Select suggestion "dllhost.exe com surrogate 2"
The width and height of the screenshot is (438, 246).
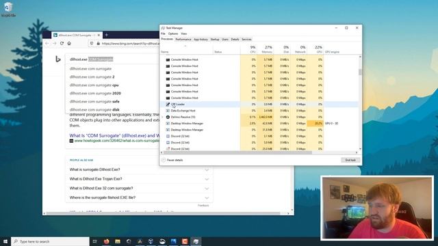tap(92, 77)
